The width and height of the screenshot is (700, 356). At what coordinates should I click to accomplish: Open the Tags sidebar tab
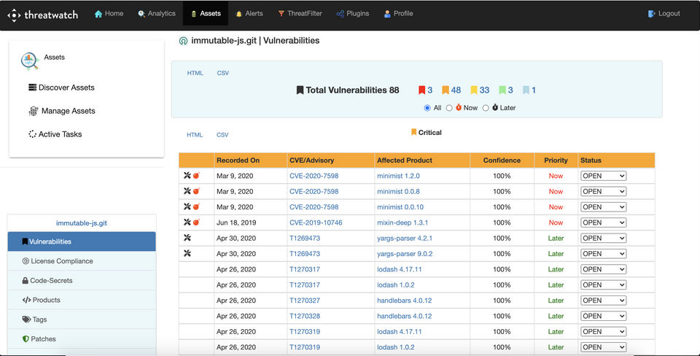pyautogui.click(x=82, y=320)
